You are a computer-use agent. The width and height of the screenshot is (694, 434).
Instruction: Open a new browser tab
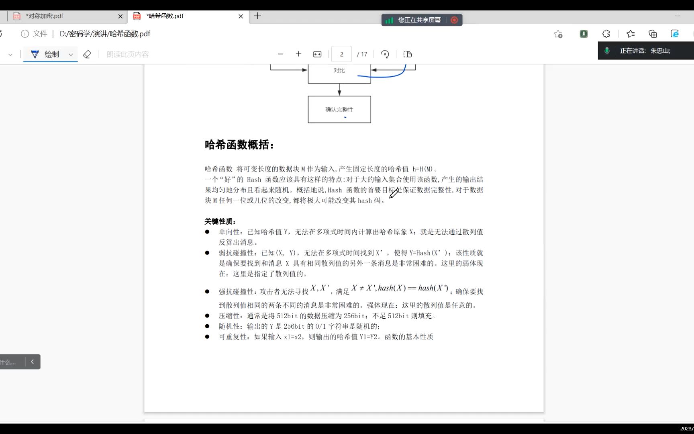(257, 16)
